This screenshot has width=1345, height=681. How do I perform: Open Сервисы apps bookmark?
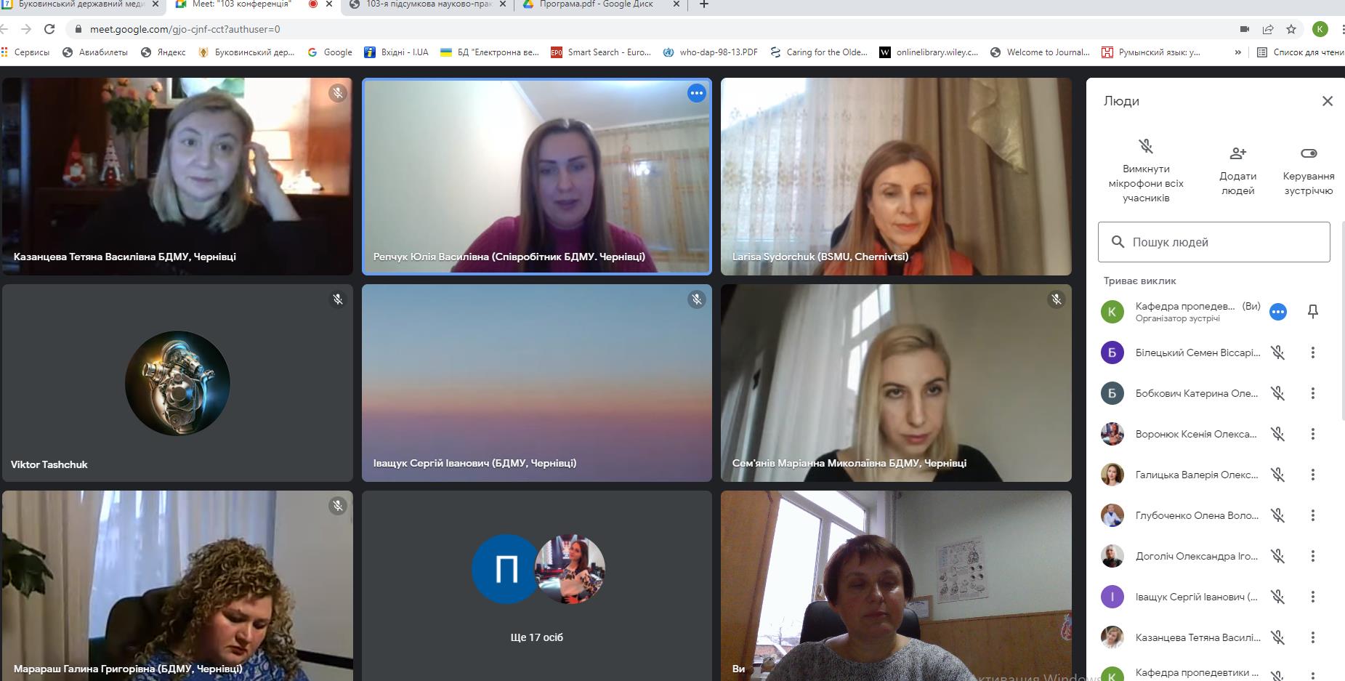coord(25,52)
